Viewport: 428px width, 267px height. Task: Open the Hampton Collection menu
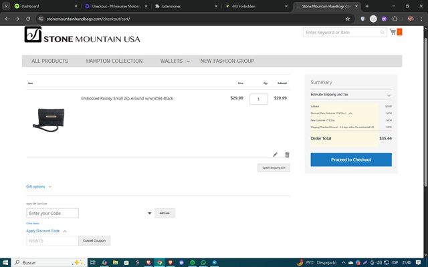click(x=114, y=61)
